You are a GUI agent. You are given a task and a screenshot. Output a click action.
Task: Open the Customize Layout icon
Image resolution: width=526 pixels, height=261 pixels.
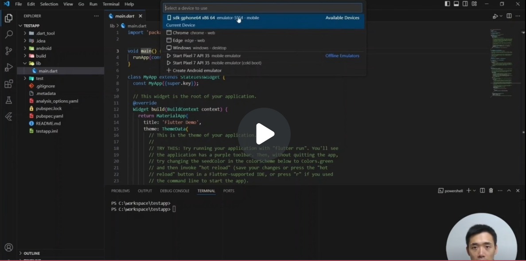click(x=474, y=4)
